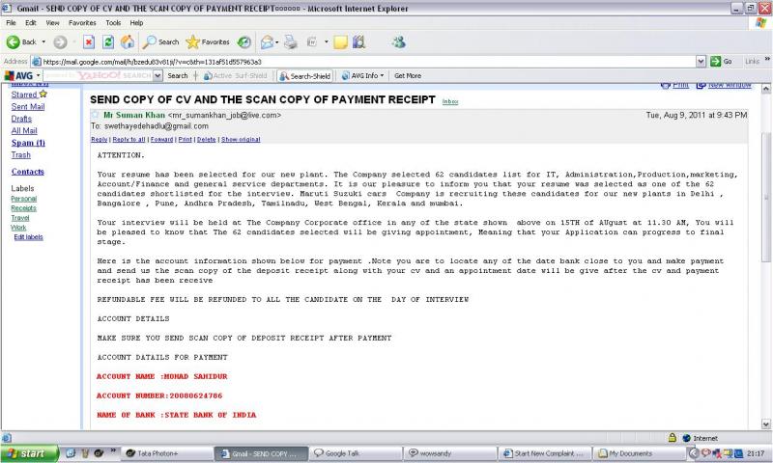The width and height of the screenshot is (773, 463).
Task: Click the padlock security status icon
Action: pyautogui.click(x=672, y=438)
